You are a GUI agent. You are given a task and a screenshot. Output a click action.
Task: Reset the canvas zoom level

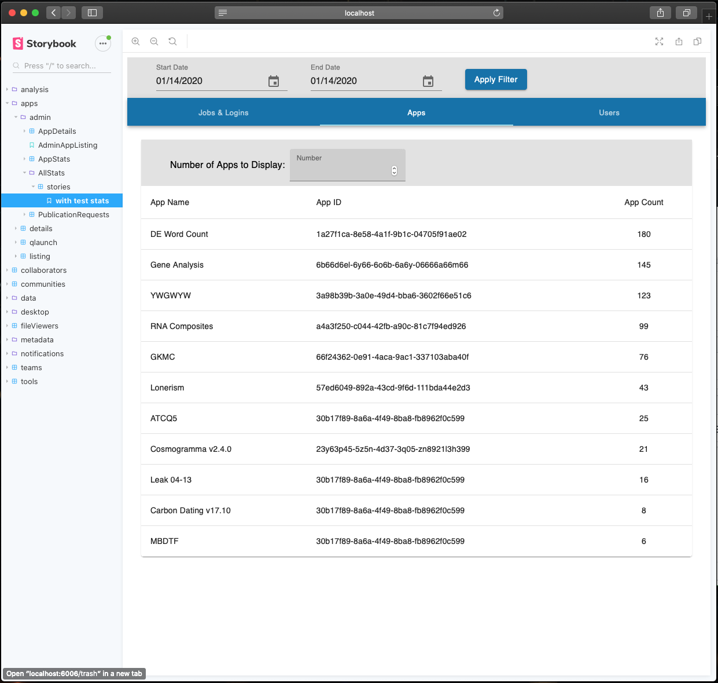(172, 41)
